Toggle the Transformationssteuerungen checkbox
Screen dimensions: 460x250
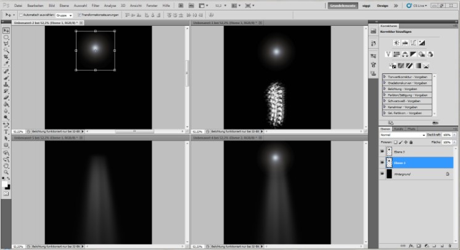pyautogui.click(x=79, y=15)
